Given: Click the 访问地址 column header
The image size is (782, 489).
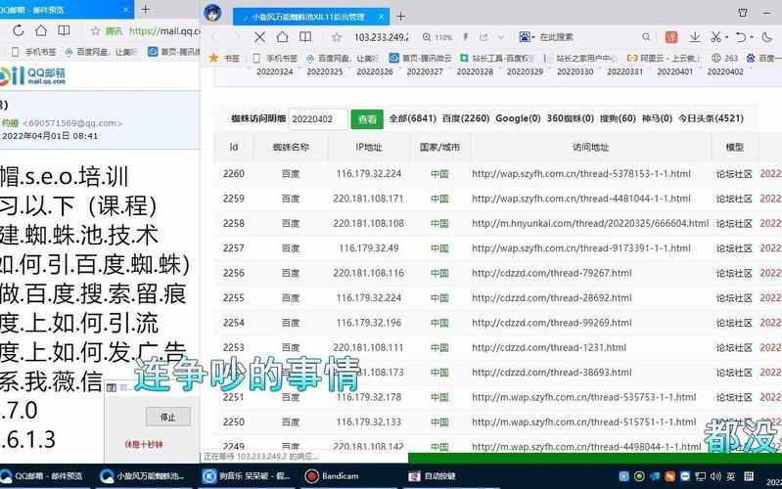Looking at the screenshot, I should [x=590, y=147].
